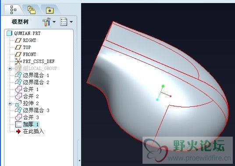Click the 在此插入 red insert arrow
This screenshot has height=166, width=235.
point(18,131)
